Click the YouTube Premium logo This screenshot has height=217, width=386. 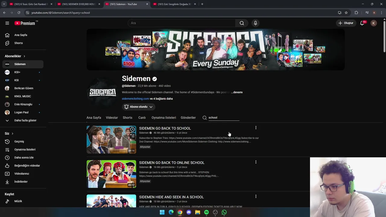point(25,23)
